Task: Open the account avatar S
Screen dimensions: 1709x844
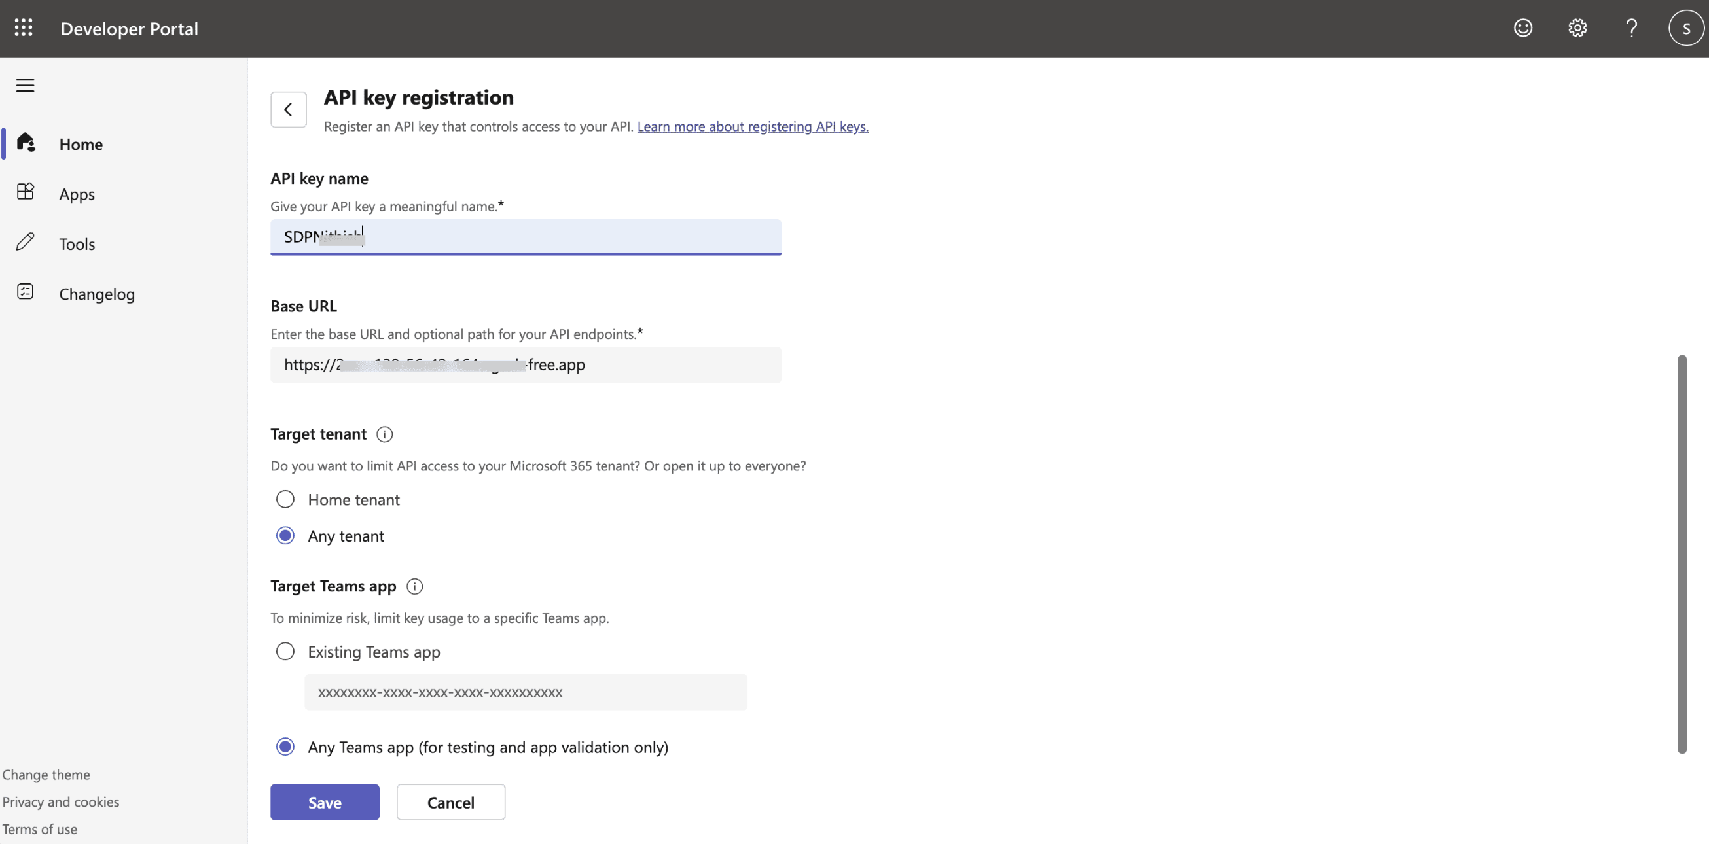Action: pyautogui.click(x=1686, y=29)
